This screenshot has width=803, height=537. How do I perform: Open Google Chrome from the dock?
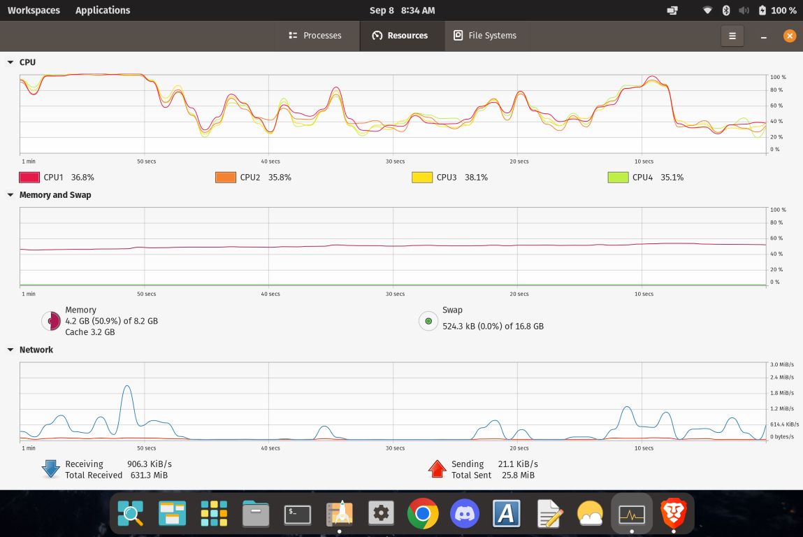pos(423,514)
